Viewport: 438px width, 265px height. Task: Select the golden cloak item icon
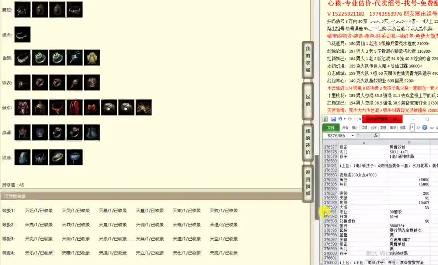pyautogui.click(x=92, y=57)
